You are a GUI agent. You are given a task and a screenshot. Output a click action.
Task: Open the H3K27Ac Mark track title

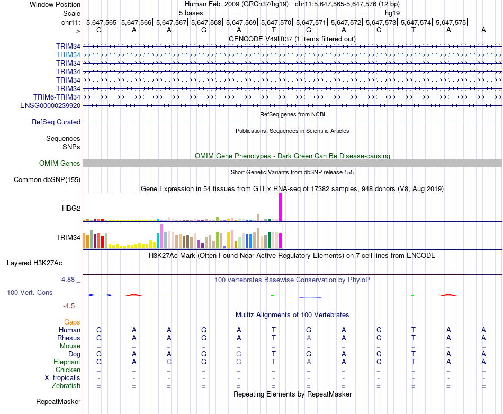click(x=292, y=256)
